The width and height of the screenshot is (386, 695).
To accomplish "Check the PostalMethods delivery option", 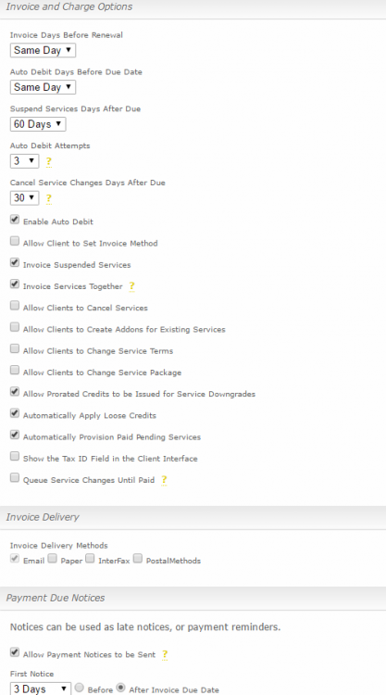I will 138,559.
